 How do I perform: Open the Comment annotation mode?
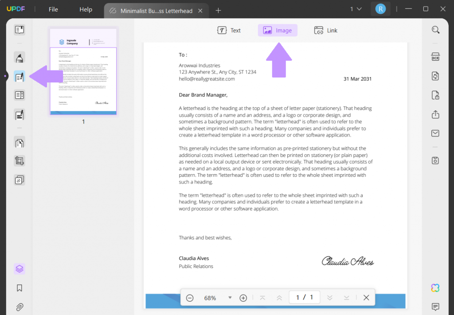coord(19,57)
